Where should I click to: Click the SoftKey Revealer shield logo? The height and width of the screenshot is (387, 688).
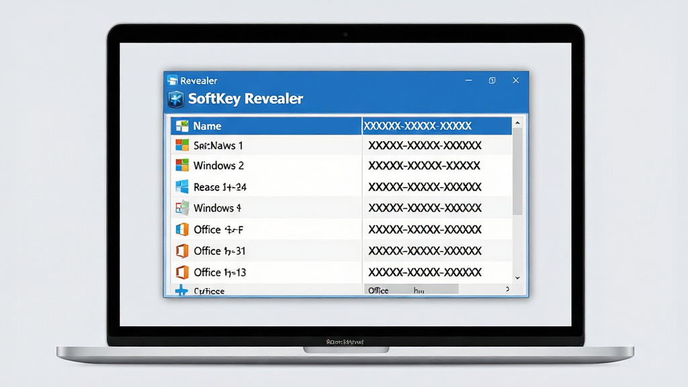coord(176,99)
